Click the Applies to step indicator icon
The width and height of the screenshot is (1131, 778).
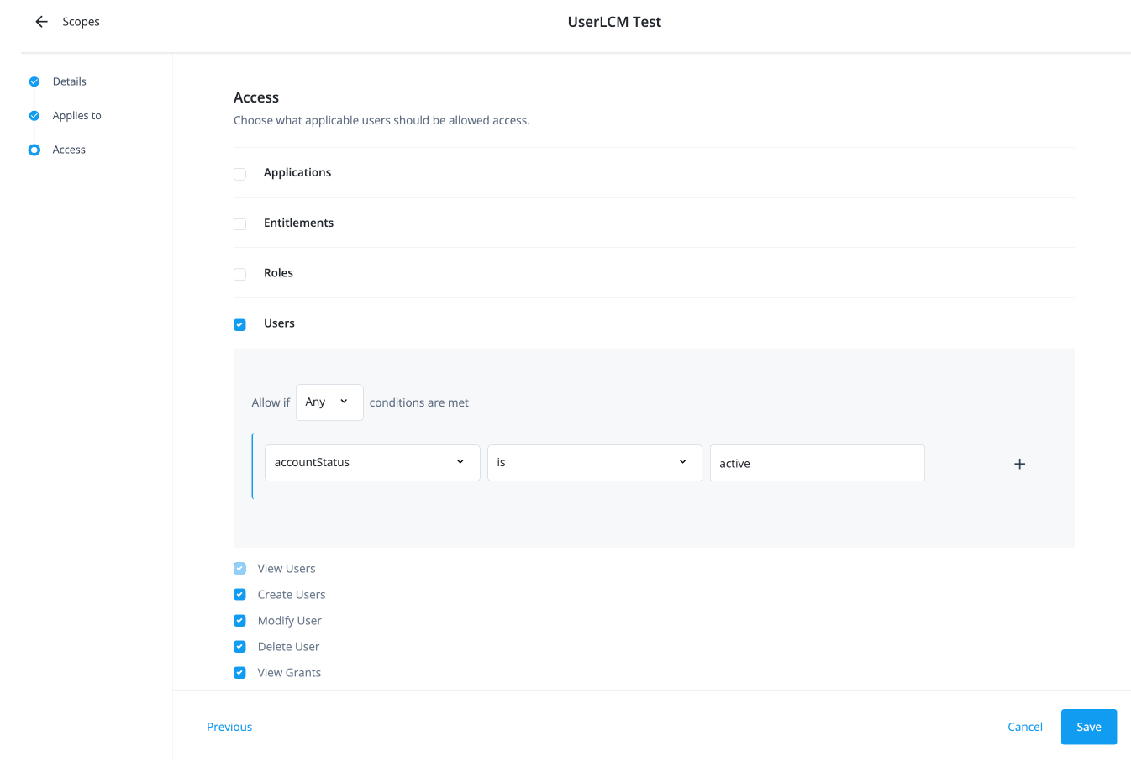[34, 115]
